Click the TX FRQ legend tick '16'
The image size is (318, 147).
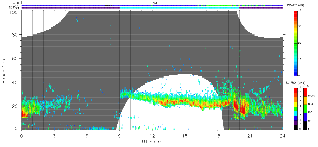tap(300, 96)
